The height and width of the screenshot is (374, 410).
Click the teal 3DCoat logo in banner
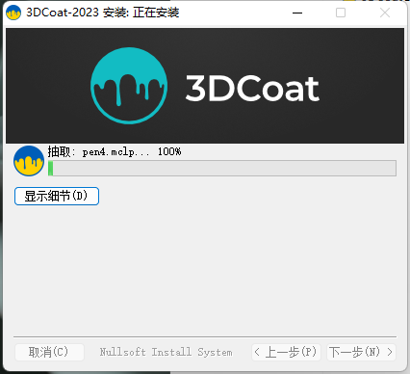(129, 86)
